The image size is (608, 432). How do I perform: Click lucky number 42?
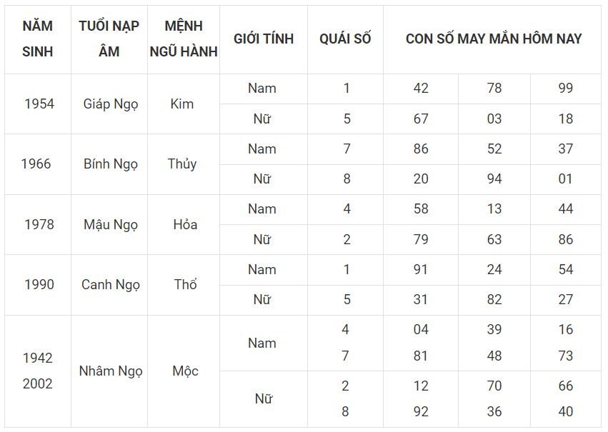pyautogui.click(x=421, y=89)
